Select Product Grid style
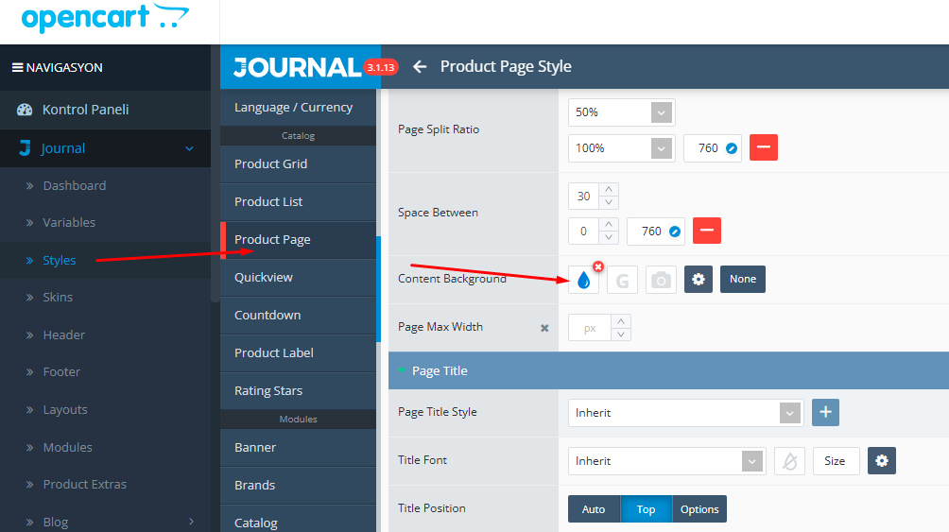The image size is (949, 532). 298,164
